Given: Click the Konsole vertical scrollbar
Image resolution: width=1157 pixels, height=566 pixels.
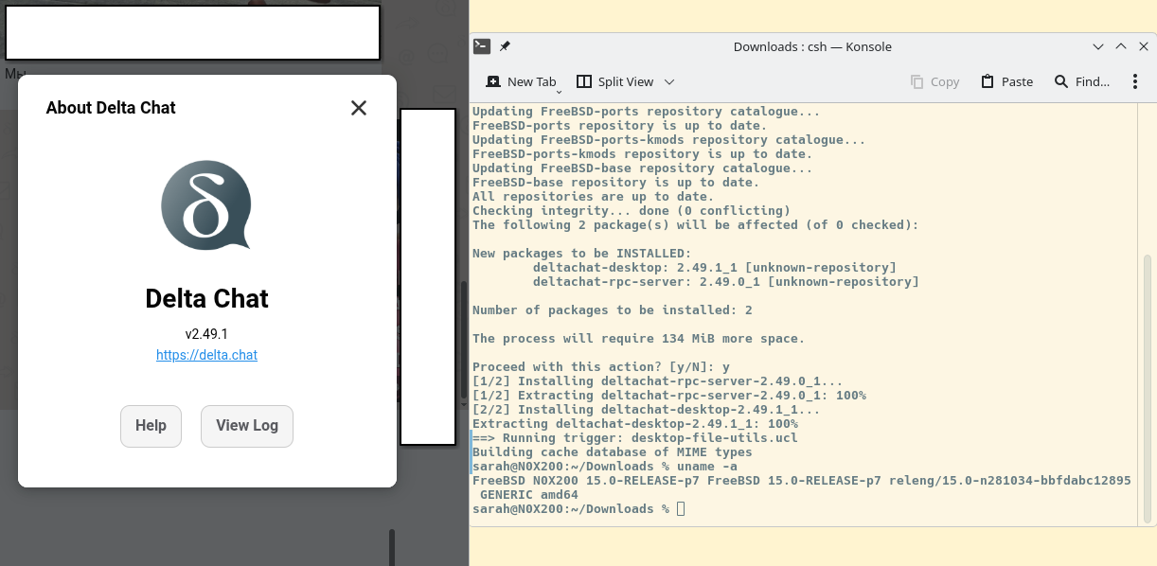Looking at the screenshot, I should pyautogui.click(x=1148, y=388).
